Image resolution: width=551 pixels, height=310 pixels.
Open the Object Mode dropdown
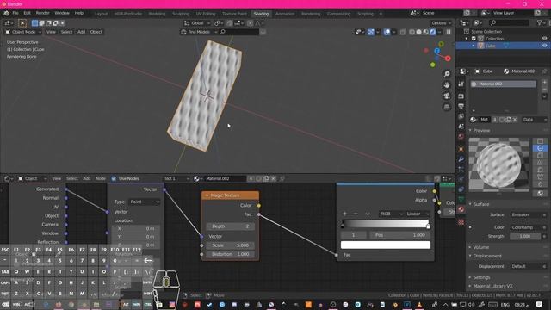[23, 32]
